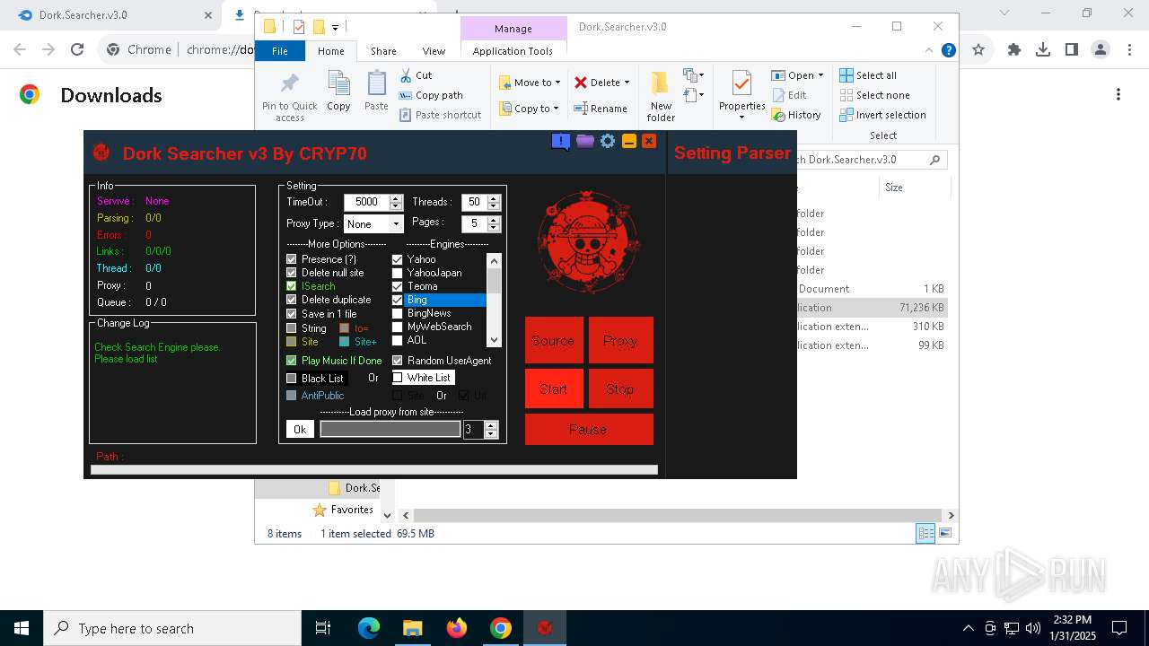Click the Source button
Viewport: 1149px width, 646px height.
(553, 341)
